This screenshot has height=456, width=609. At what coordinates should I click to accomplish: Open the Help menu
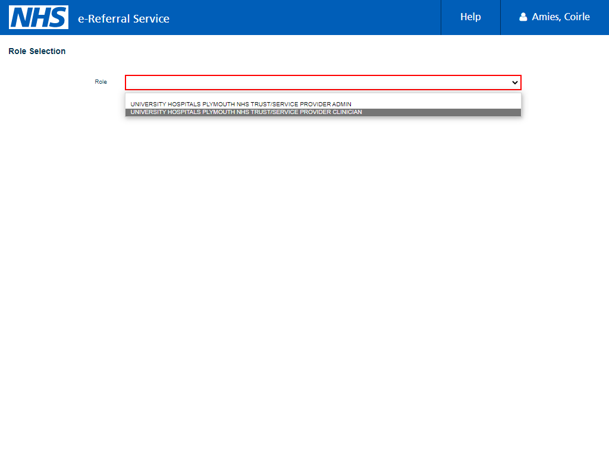pos(470,17)
